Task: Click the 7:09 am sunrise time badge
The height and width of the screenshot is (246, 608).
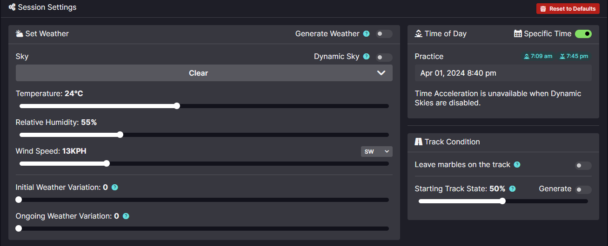Action: pos(538,56)
